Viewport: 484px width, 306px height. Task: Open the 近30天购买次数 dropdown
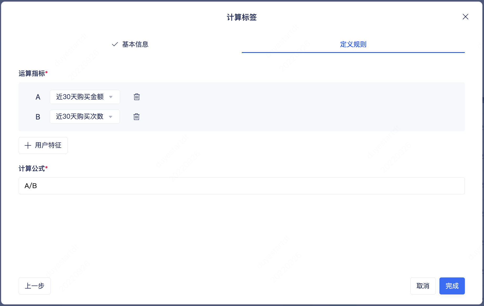point(85,117)
